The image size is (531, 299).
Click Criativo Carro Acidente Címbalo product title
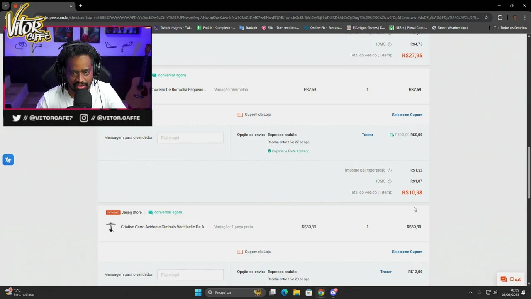pos(163,227)
